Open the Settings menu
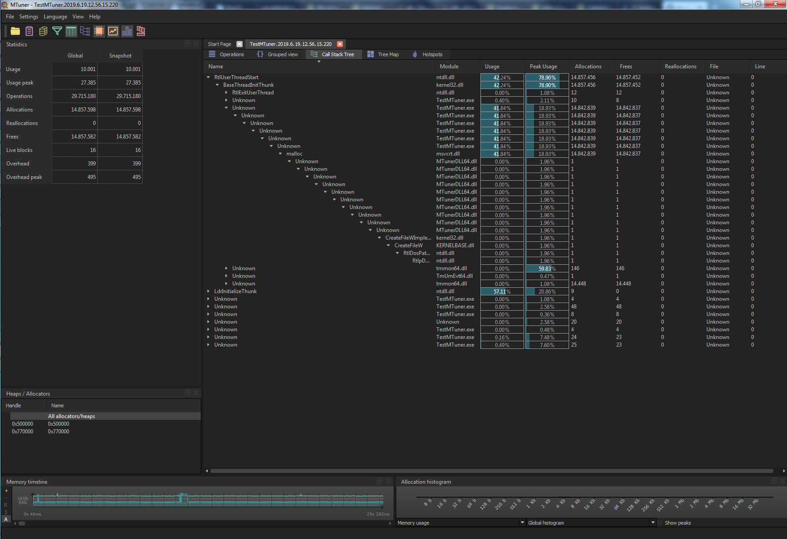Image resolution: width=787 pixels, height=539 pixels. [28, 17]
